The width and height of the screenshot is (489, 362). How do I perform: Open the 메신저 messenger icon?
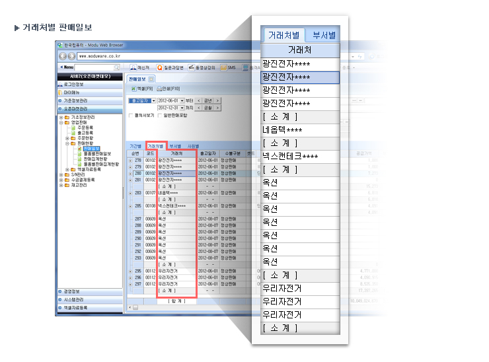pyautogui.click(x=133, y=67)
